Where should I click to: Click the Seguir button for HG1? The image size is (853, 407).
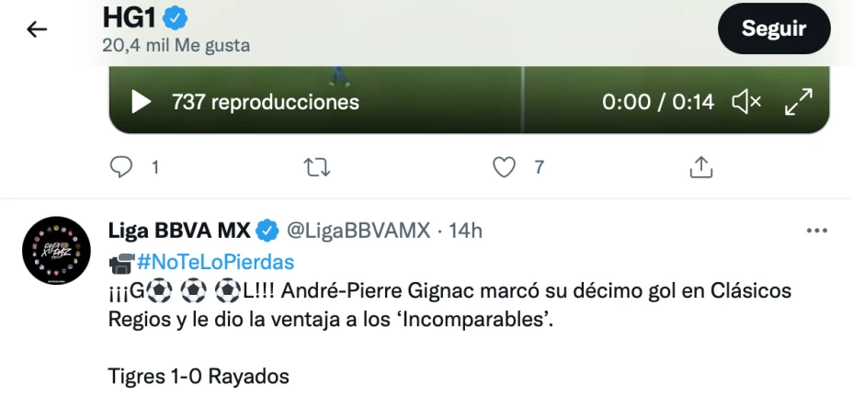coord(773,28)
